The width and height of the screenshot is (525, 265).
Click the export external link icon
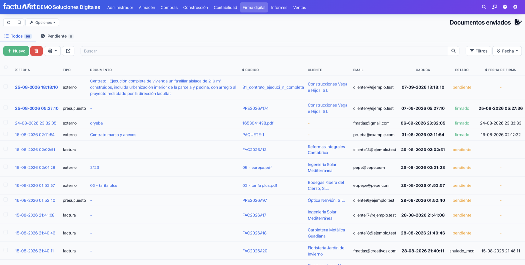pos(68,51)
